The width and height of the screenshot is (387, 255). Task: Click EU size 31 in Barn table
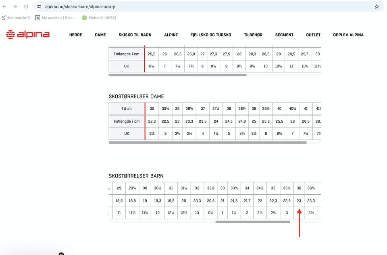pos(171,188)
